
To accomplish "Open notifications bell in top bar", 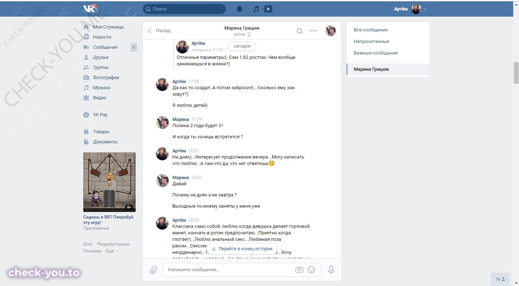I will point(239,9).
